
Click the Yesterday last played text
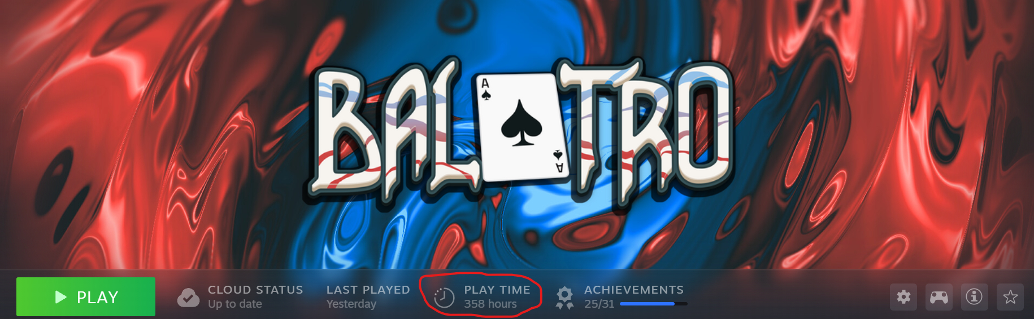351,304
